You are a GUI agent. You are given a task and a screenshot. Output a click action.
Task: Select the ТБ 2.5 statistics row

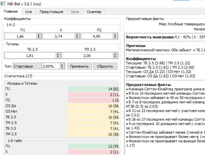click(x=62, y=117)
